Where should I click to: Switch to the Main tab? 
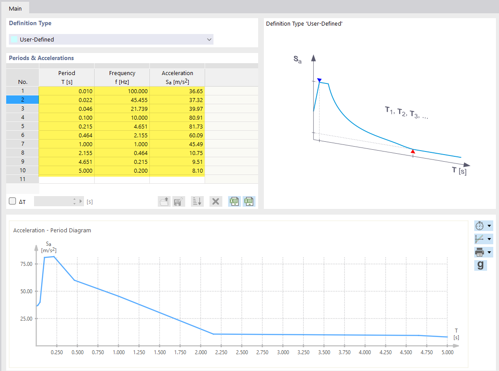15,8
